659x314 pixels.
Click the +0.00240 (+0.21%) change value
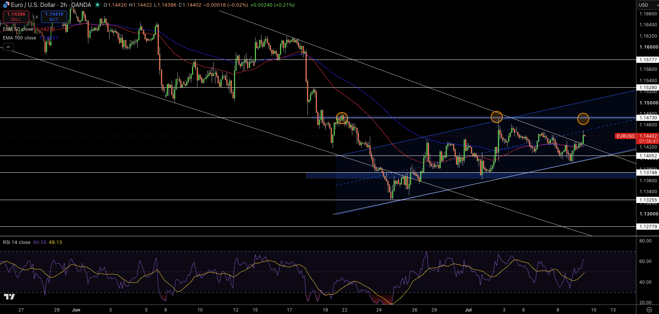coord(272,5)
